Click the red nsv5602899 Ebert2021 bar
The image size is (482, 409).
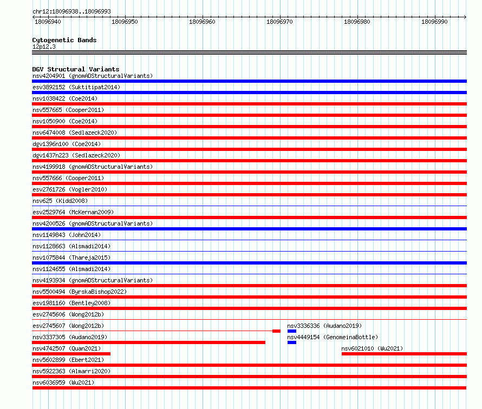click(x=249, y=365)
